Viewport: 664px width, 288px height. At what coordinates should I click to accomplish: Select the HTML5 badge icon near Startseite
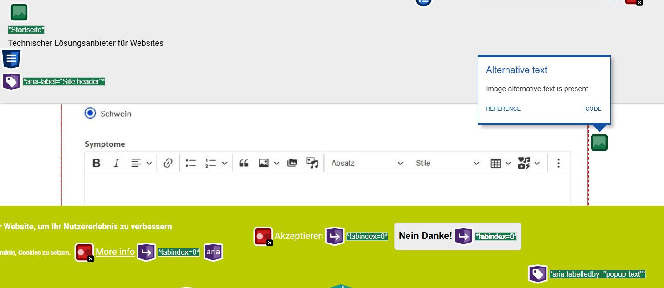pos(11,58)
